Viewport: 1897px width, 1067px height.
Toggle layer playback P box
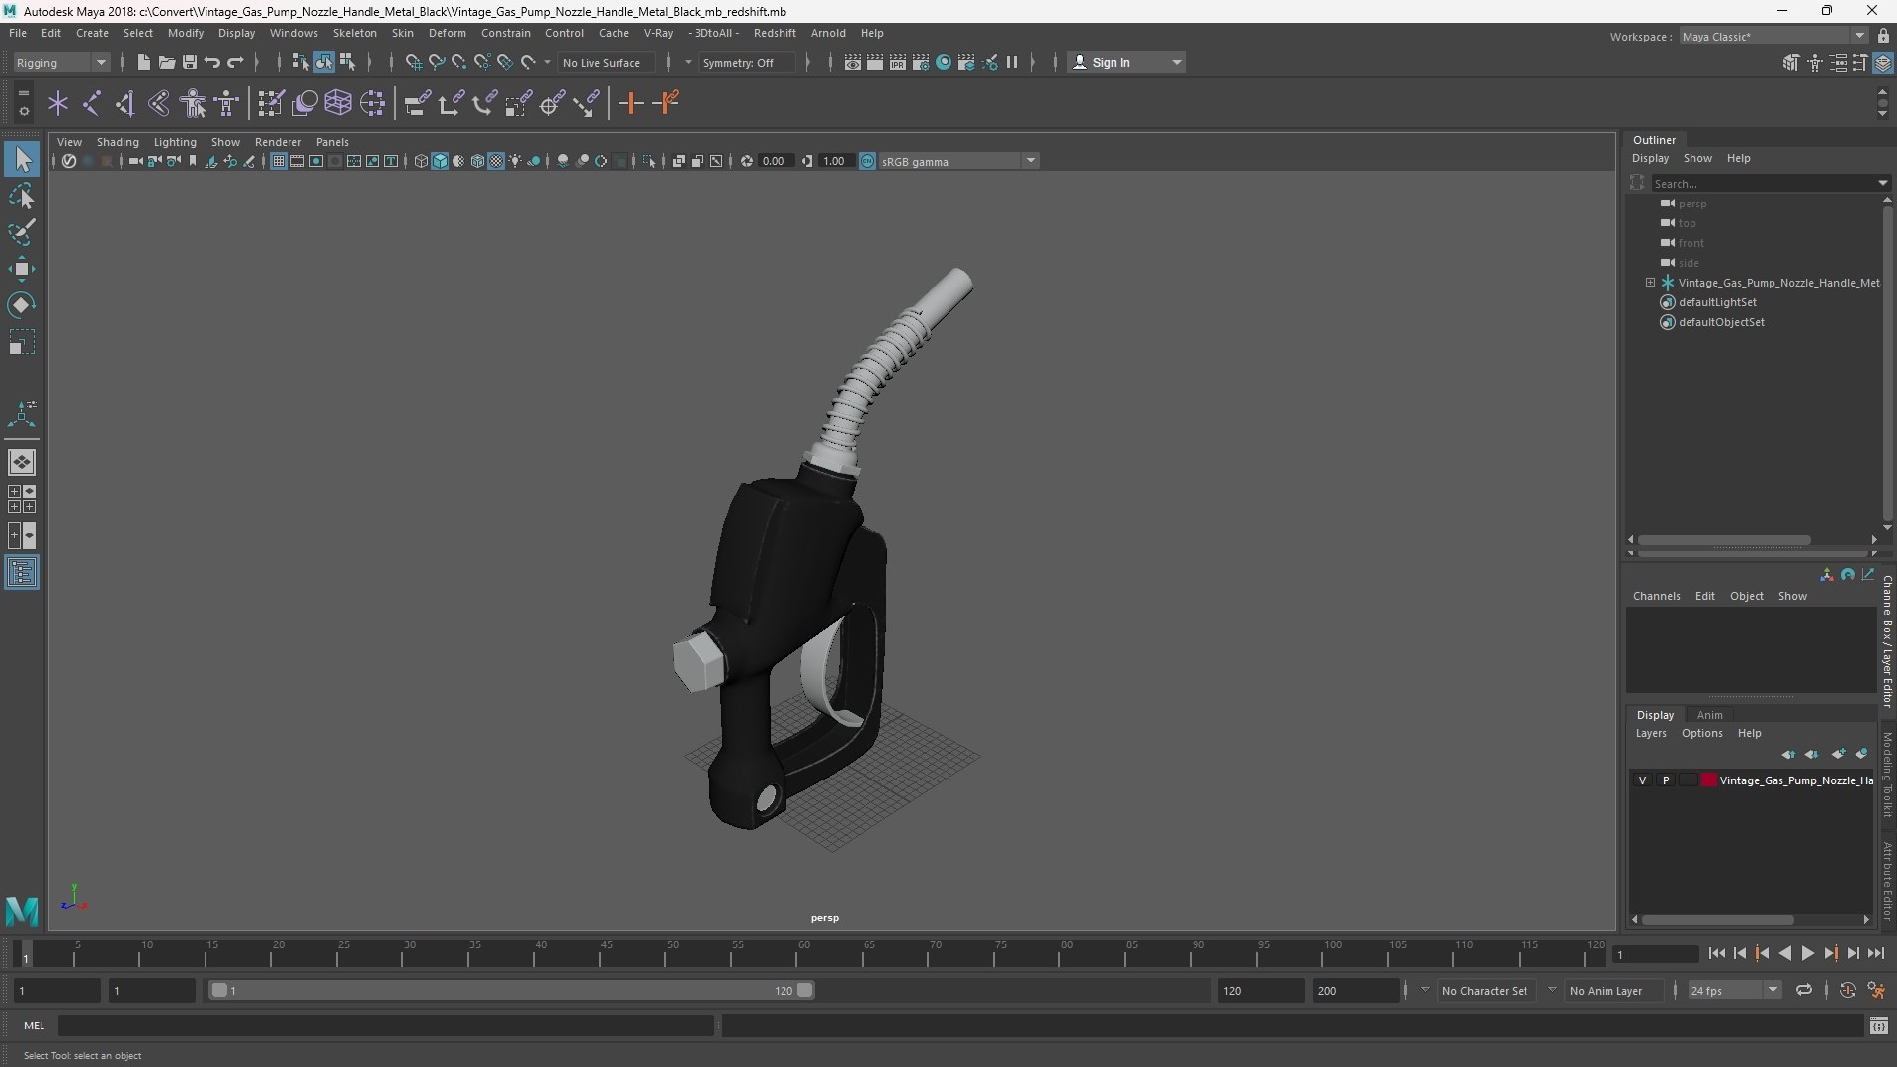tap(1666, 780)
